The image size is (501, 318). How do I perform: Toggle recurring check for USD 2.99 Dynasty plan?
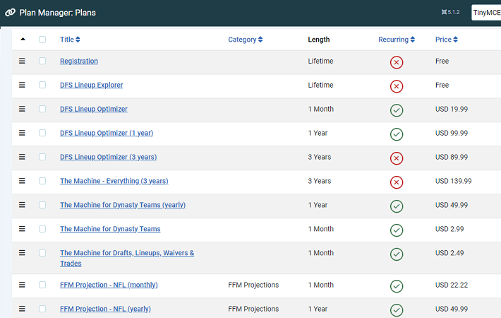[396, 230]
